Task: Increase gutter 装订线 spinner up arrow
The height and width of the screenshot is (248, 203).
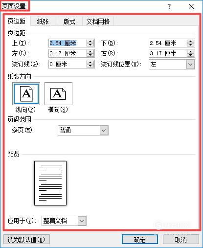Action: tap(90, 62)
